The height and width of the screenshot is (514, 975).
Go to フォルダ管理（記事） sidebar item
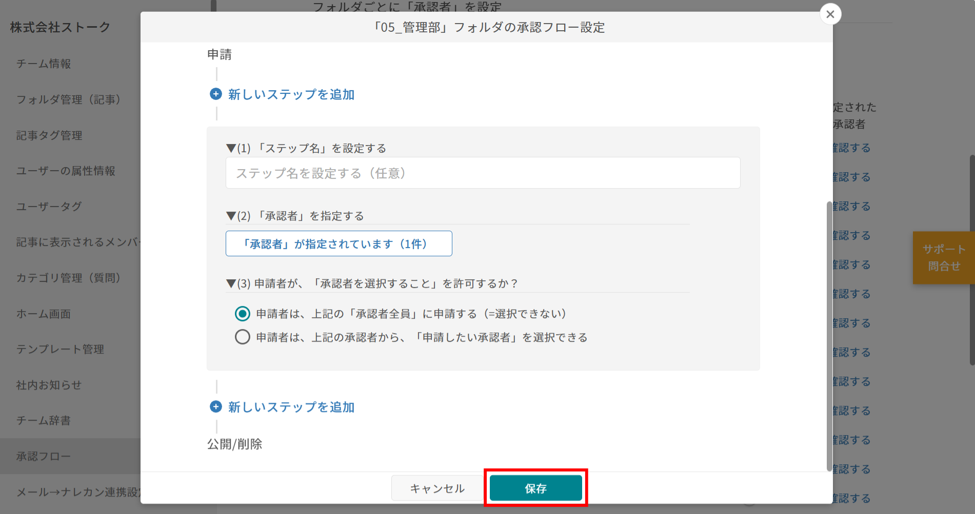pos(68,99)
